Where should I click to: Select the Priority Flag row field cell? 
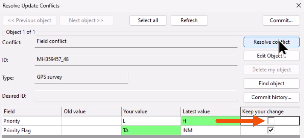32,131
